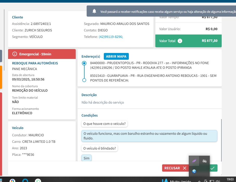Click the Valor Total info icon
The height and width of the screenshot is (182, 236).
tap(180, 41)
